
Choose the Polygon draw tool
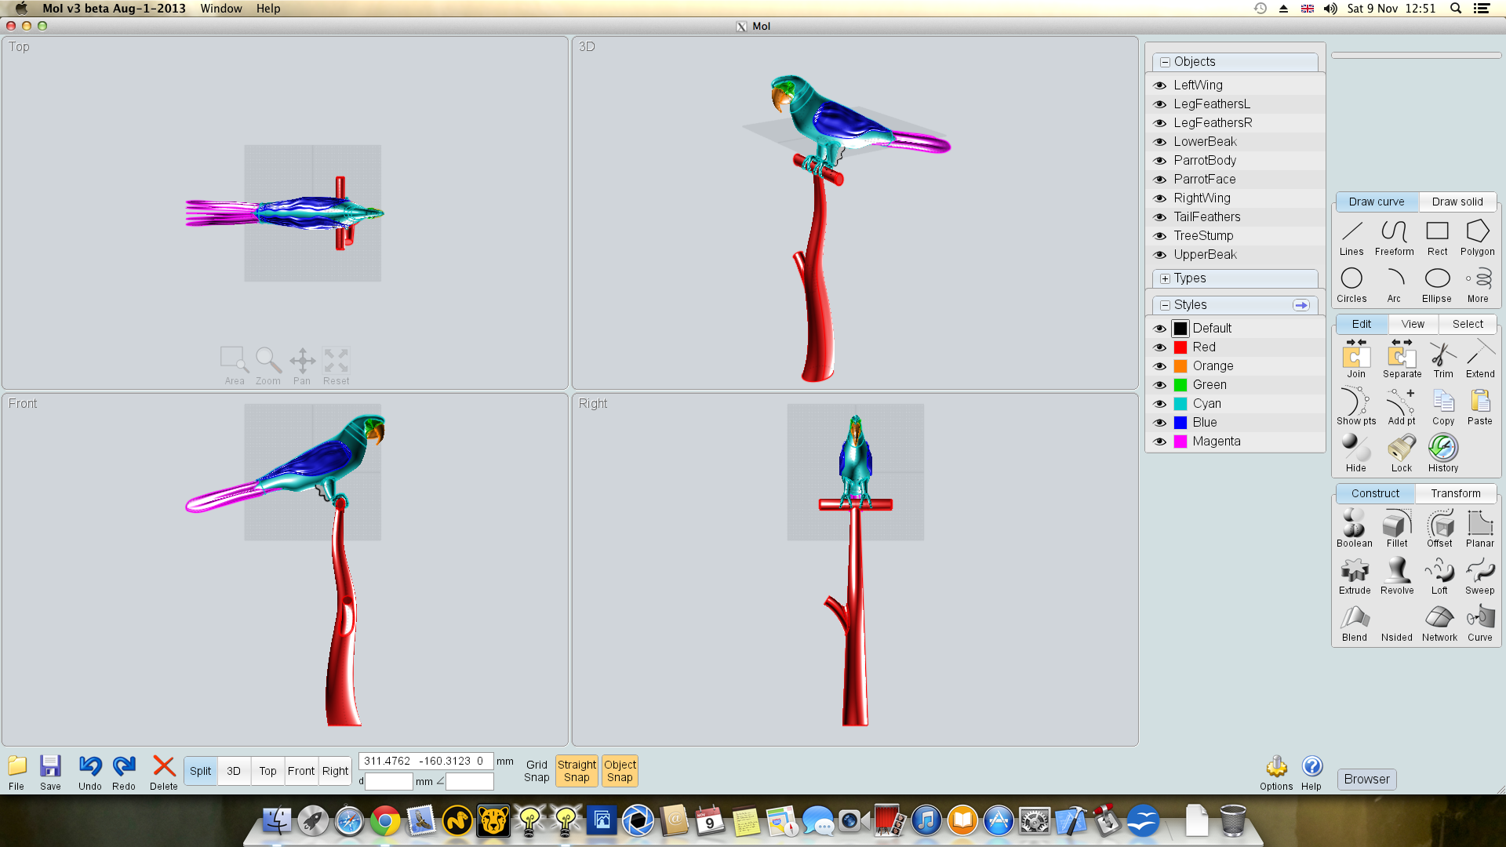(1478, 238)
